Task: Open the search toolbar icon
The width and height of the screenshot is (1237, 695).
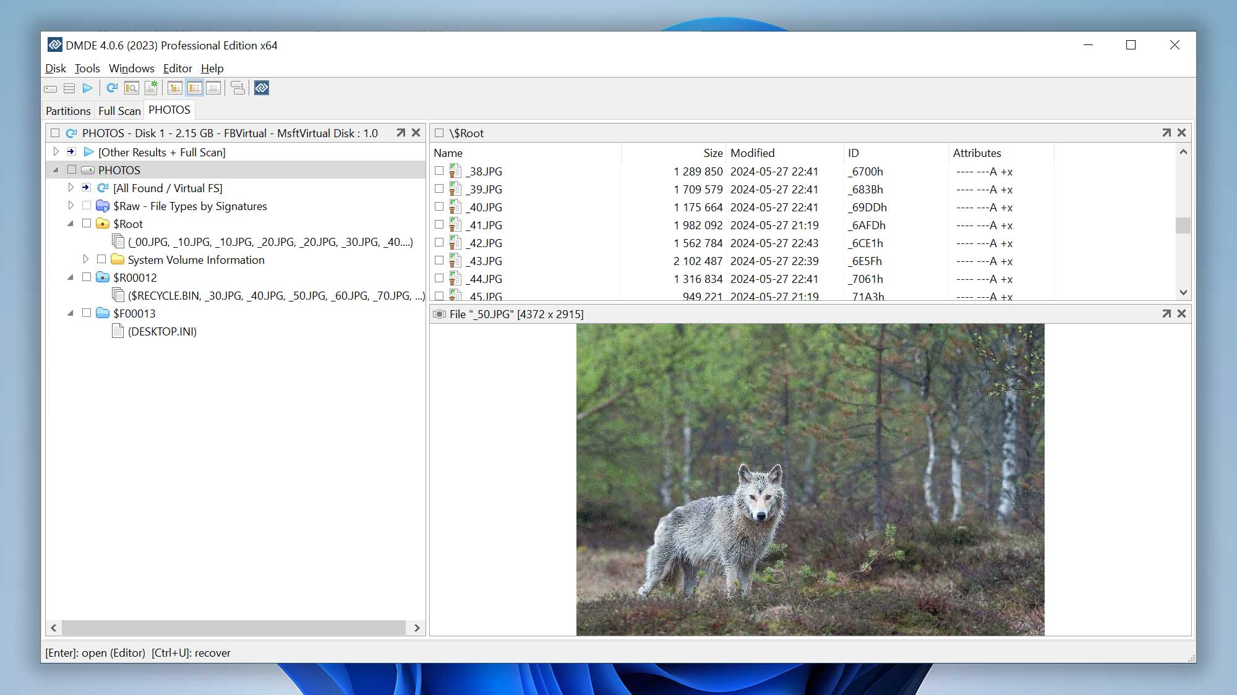Action: coord(131,88)
